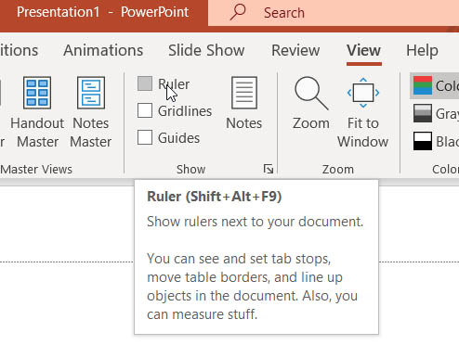
Task: Switch to the Animations tab
Action: (103, 50)
